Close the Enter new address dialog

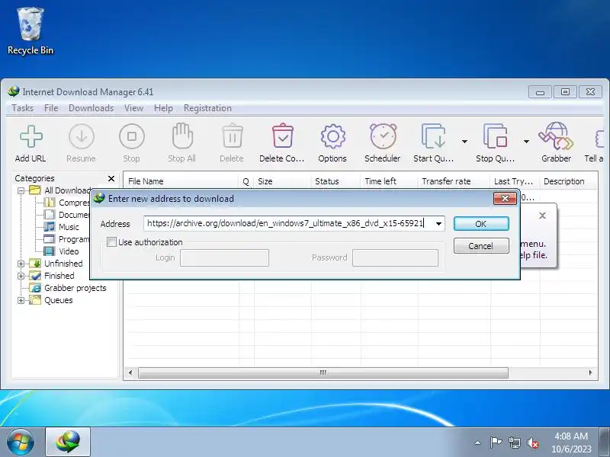505,198
